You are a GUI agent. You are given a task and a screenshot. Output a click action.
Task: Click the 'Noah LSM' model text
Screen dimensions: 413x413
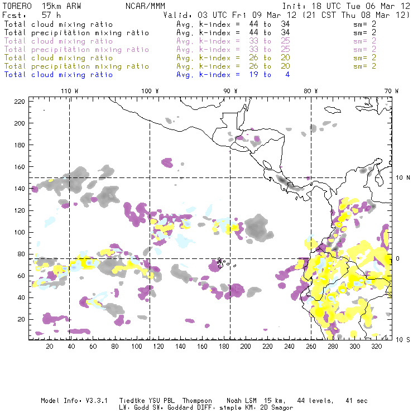click(x=242, y=401)
